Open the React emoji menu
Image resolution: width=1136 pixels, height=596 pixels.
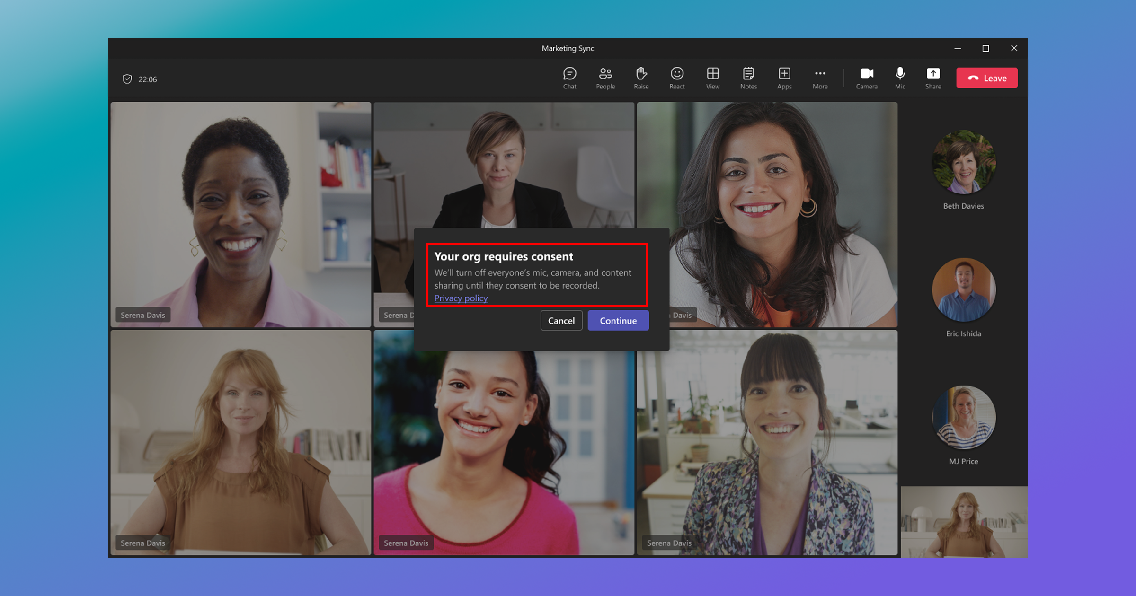(x=677, y=74)
